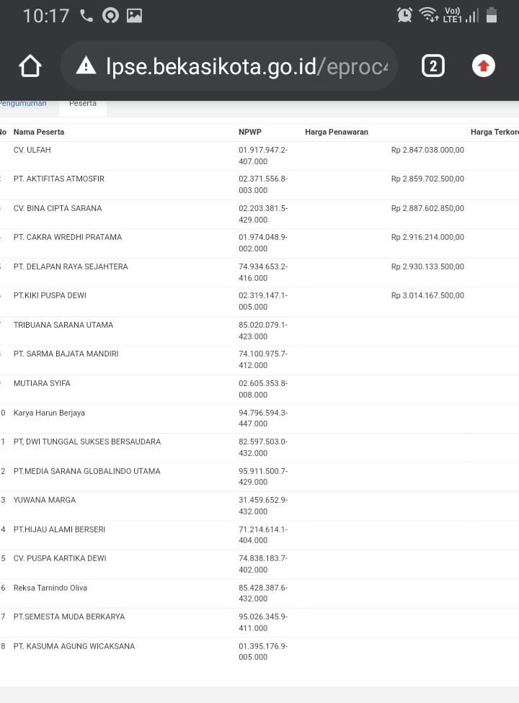Open the tab switcher showing 2 tabs
The height and width of the screenshot is (703, 519).
[432, 66]
